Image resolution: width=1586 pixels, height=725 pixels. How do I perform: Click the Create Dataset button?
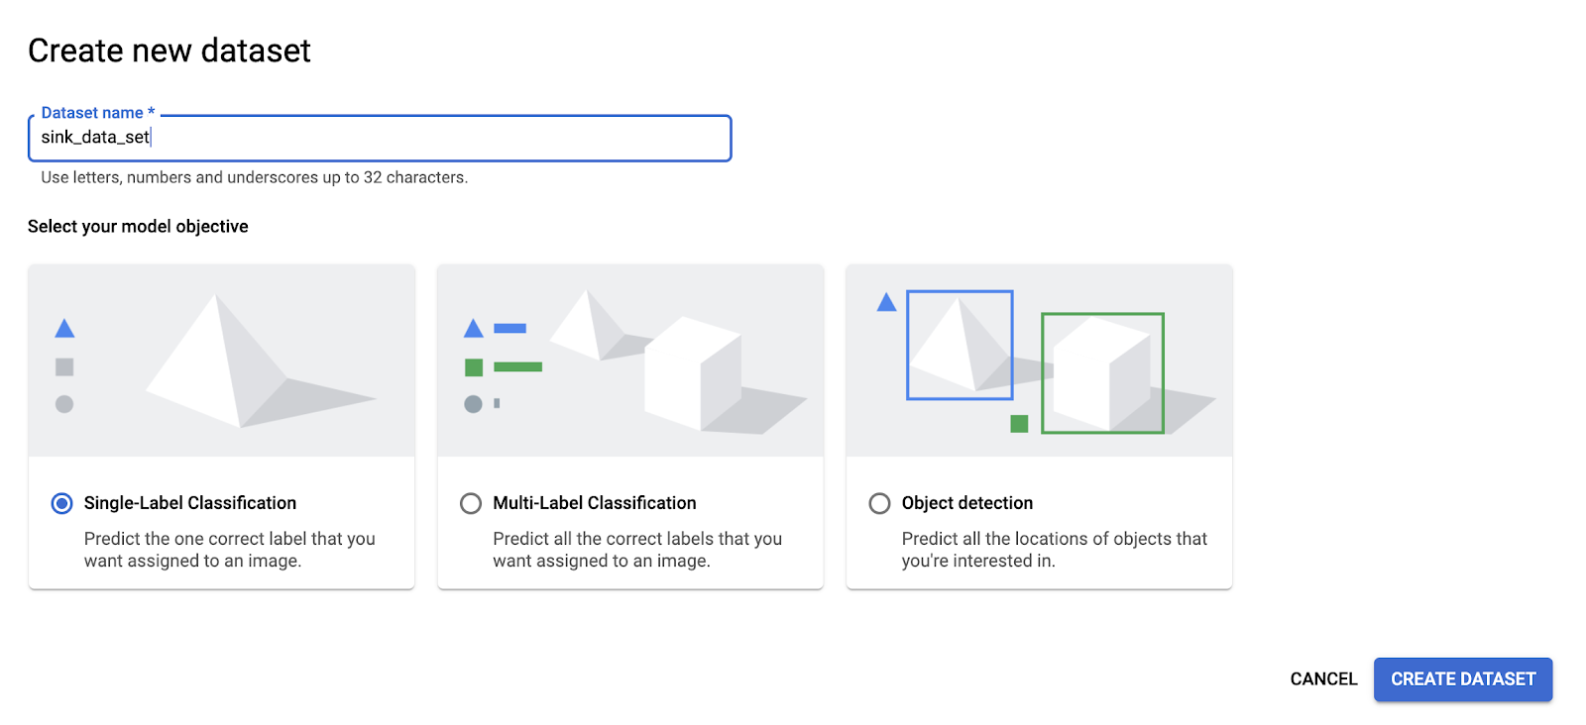click(x=1462, y=679)
